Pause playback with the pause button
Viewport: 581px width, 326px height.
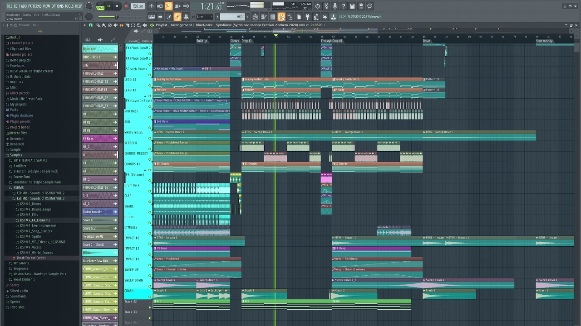coord(108,6)
